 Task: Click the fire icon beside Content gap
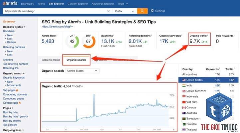pyautogui.click(x=20, y=103)
